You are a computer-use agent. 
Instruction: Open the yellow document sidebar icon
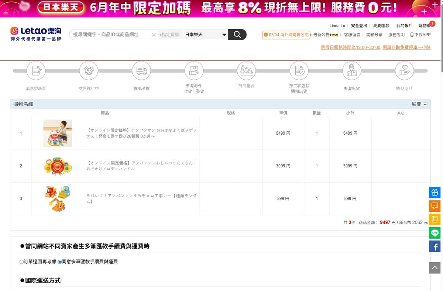tap(435, 219)
